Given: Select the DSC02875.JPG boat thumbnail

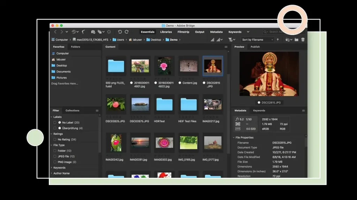Looking at the screenshot, I should tap(140, 104).
